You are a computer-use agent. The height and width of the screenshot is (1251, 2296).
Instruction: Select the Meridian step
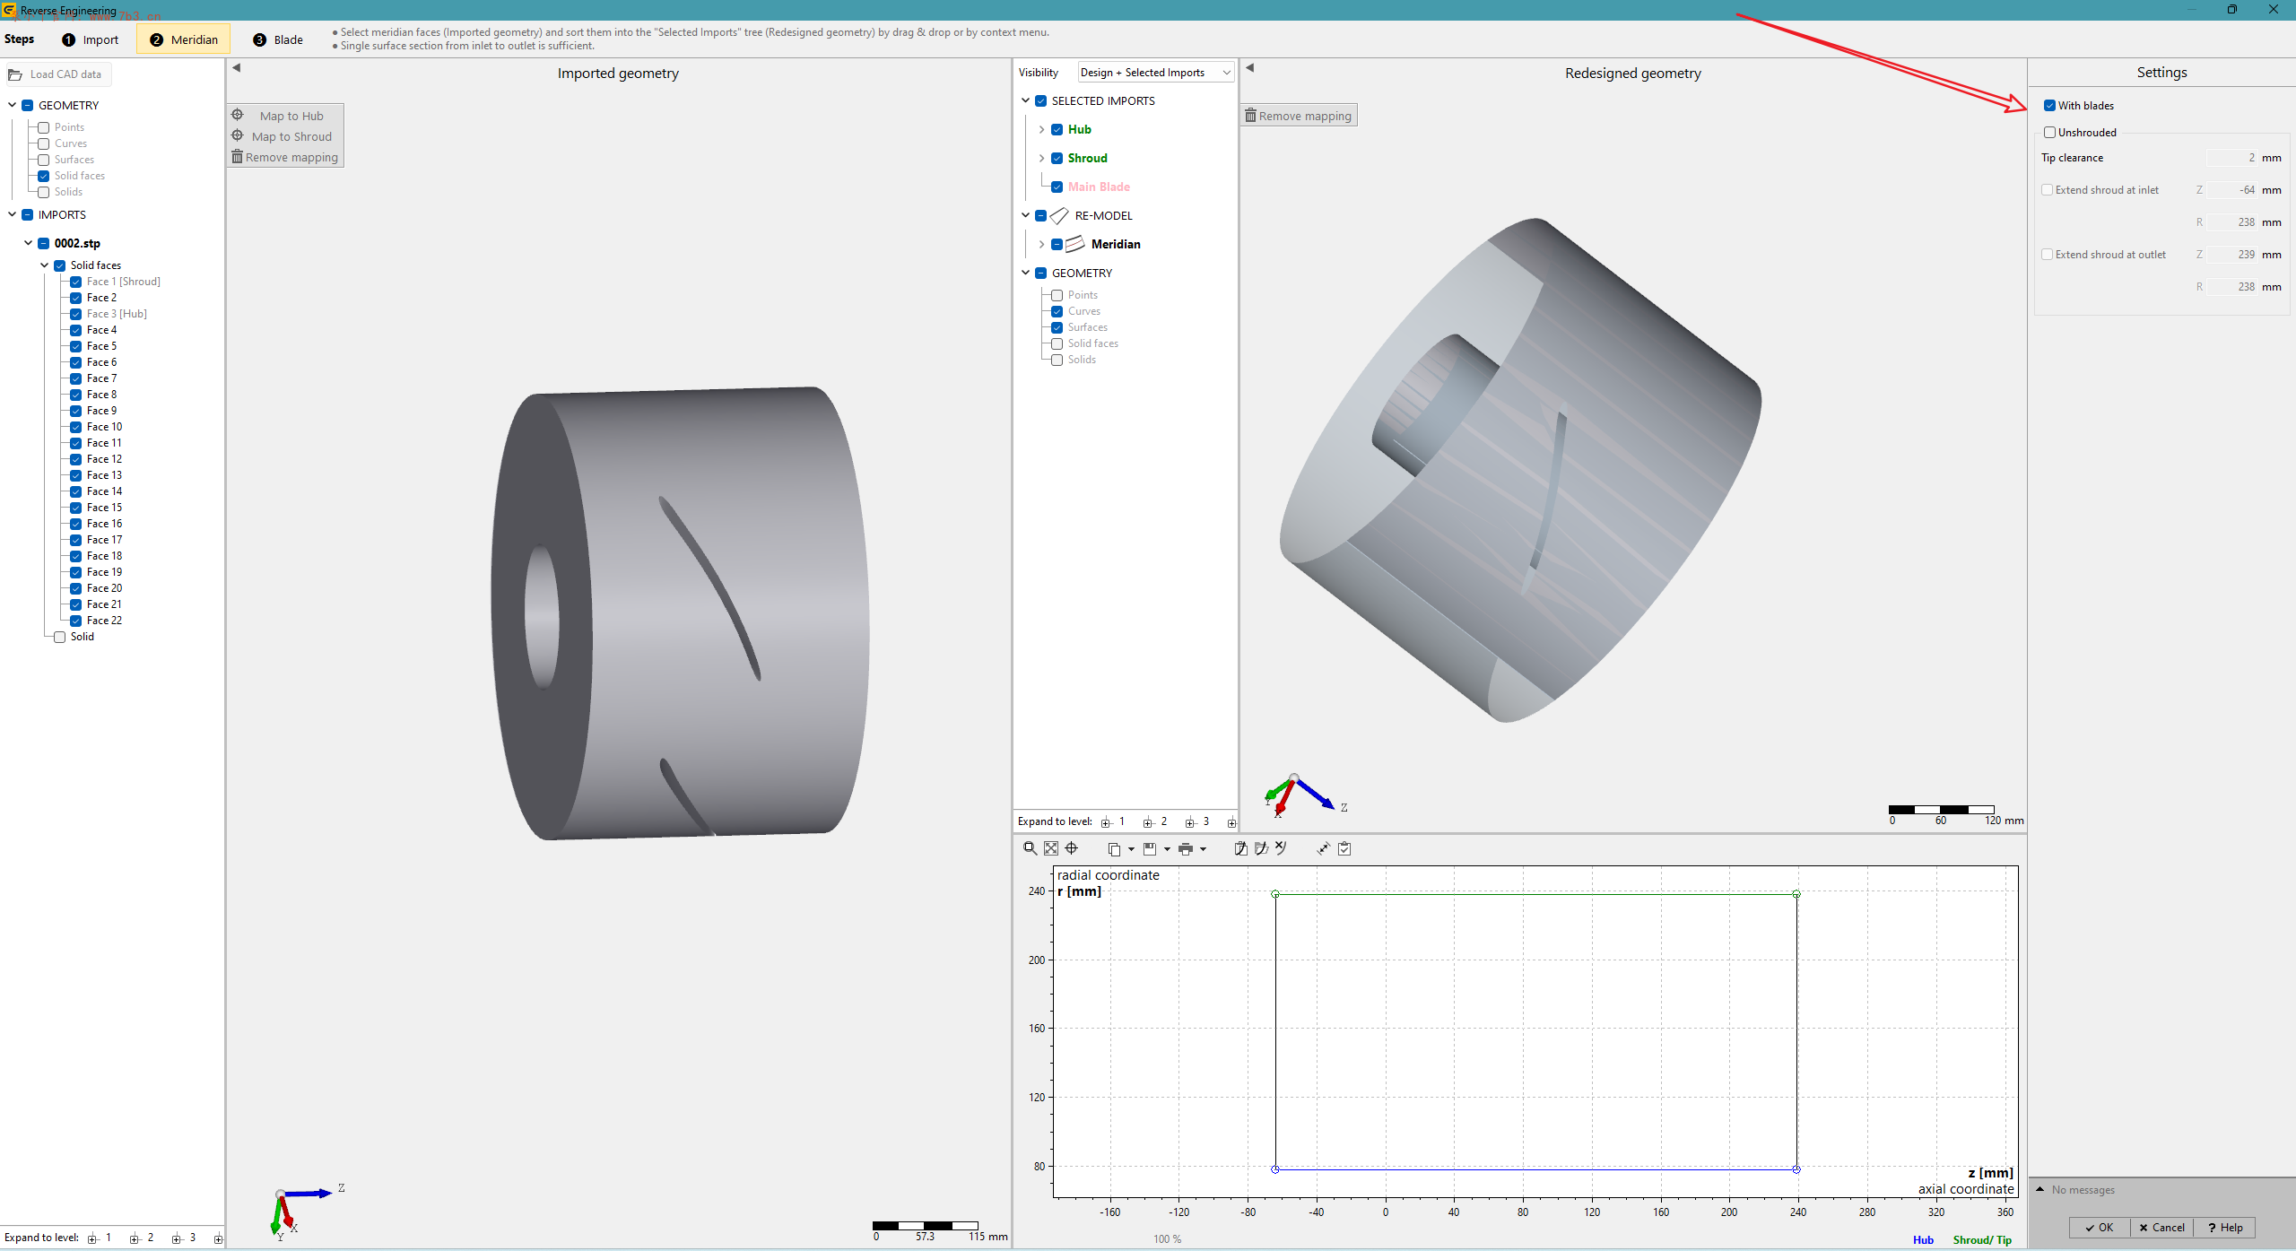click(184, 39)
